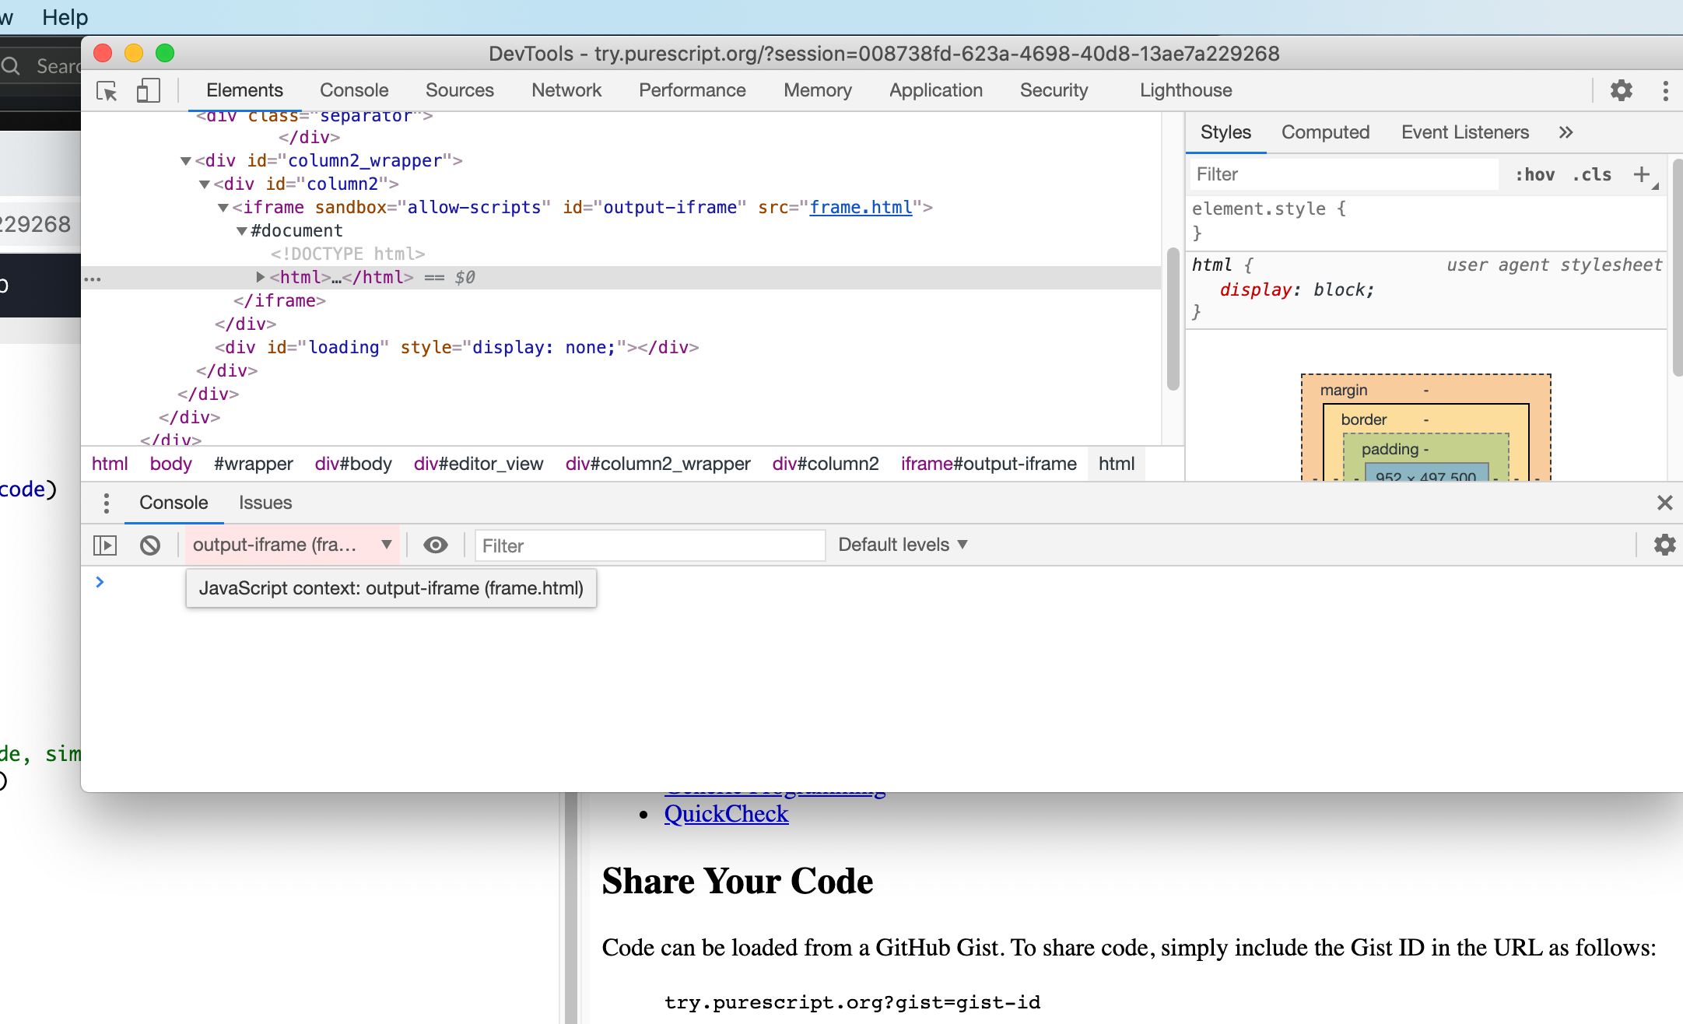Toggle the device toolbar icon

point(148,91)
